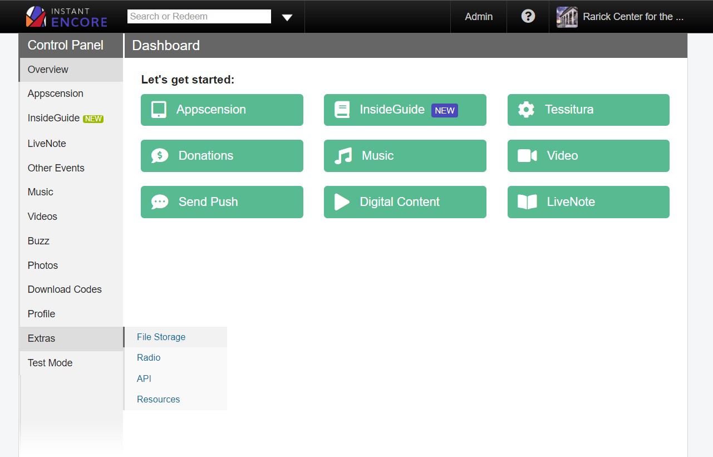
Task: Click the camera icon on the Video tile
Action: 527,156
